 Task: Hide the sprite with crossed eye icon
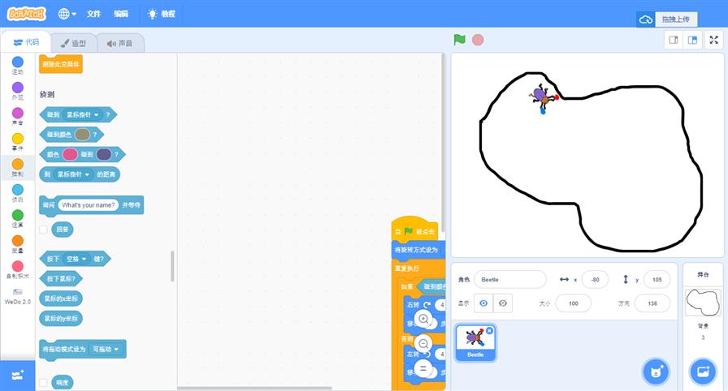coord(502,303)
